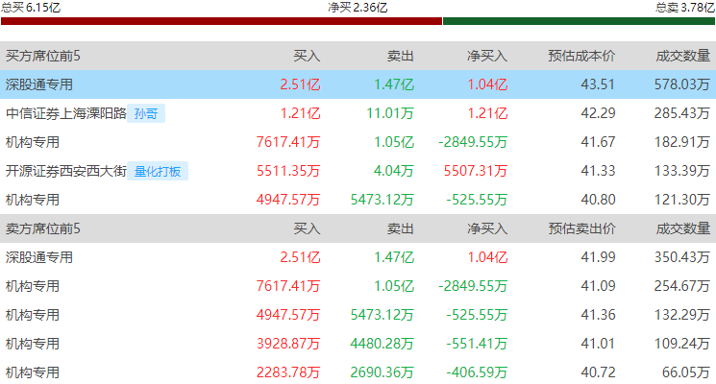
Task: Click the buy amount 5511.35万
Action: click(288, 171)
